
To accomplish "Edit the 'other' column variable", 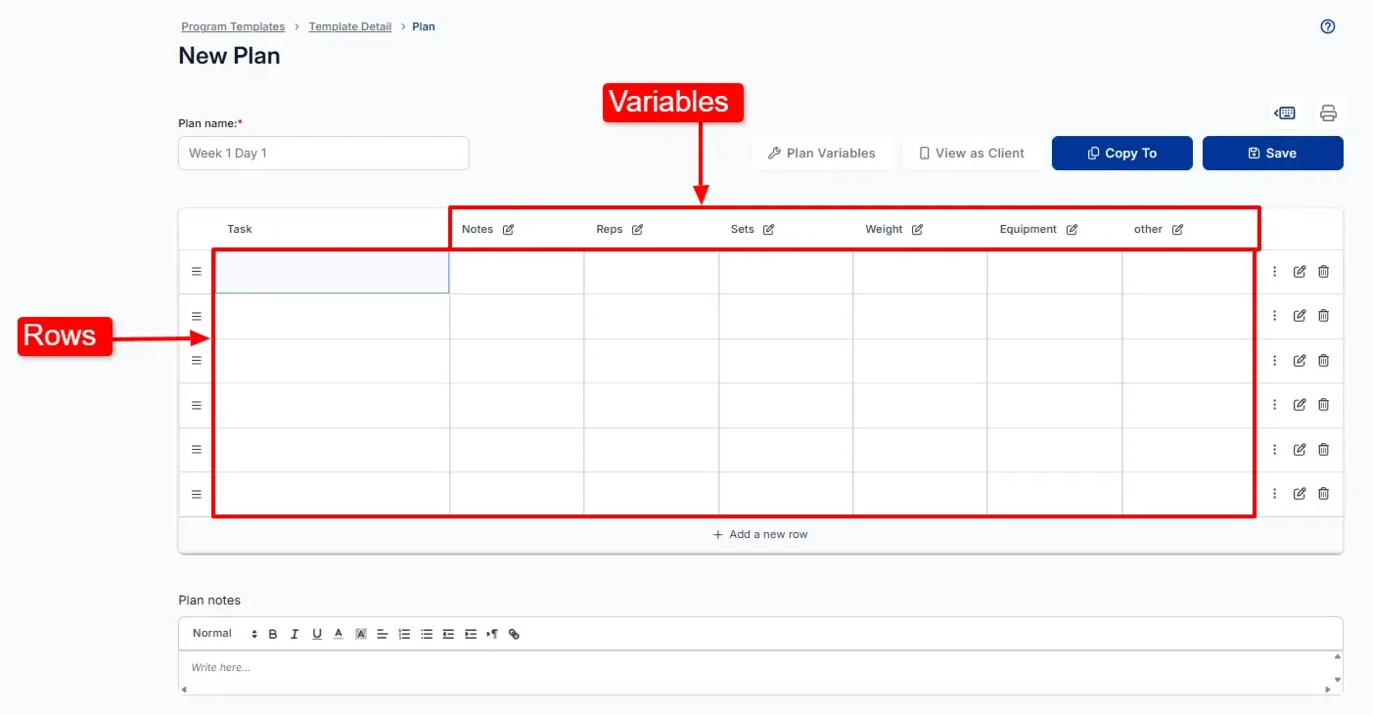I will 1177,230.
